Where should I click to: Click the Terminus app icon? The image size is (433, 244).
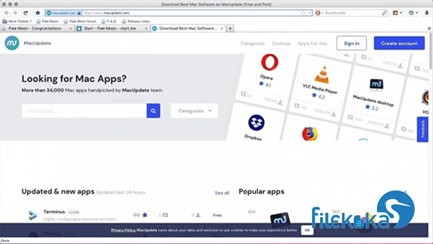[x=33, y=215]
